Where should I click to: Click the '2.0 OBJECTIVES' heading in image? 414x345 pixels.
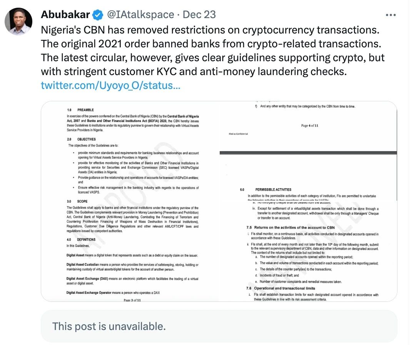81,139
